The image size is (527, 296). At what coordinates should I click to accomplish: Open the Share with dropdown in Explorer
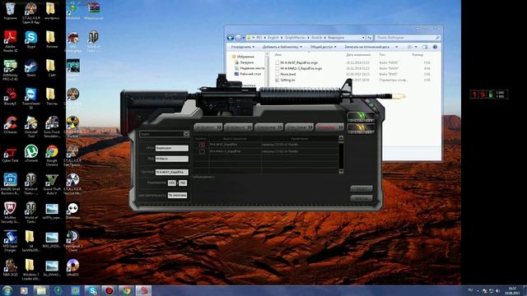(323, 47)
